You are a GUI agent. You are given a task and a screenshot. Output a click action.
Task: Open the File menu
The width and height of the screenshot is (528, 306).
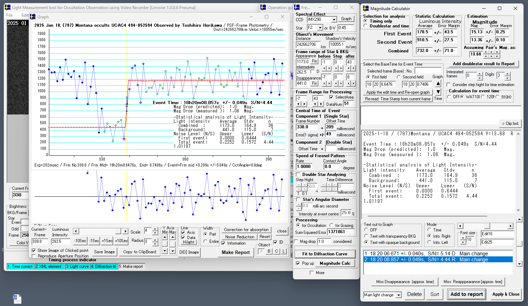[9, 15]
